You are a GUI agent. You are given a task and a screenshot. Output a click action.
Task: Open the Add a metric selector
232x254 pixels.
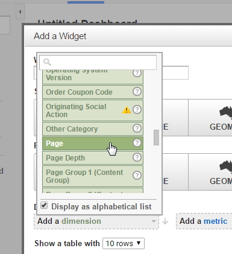tap(204, 221)
